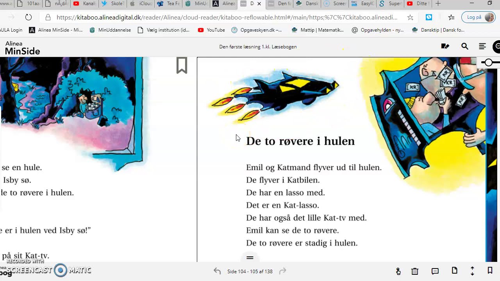Switch to the iCloud browser tab
Viewport: 500px width, 281px height.
click(141, 4)
